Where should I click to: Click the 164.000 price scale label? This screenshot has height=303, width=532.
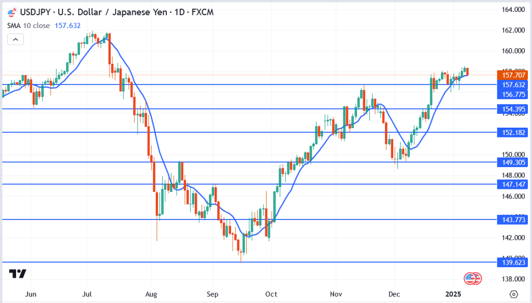tap(512, 10)
